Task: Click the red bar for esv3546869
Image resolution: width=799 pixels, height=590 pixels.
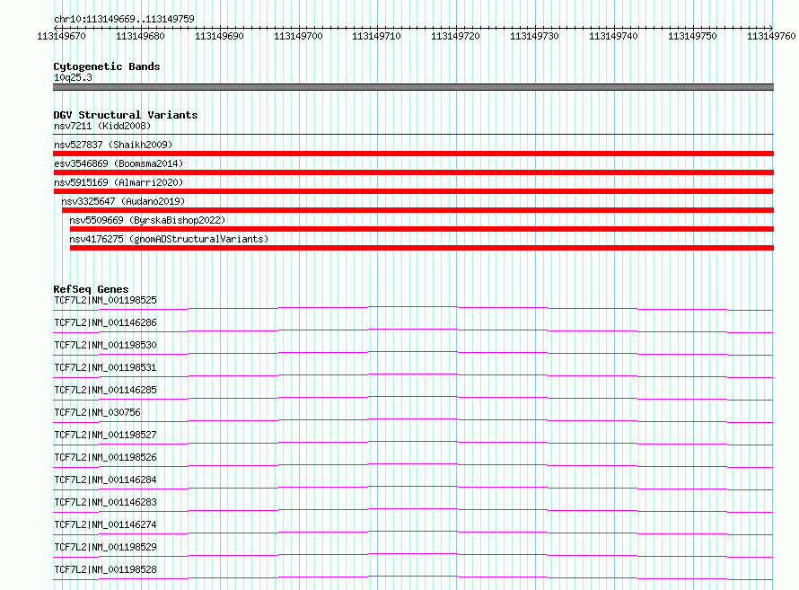Action: [413, 172]
